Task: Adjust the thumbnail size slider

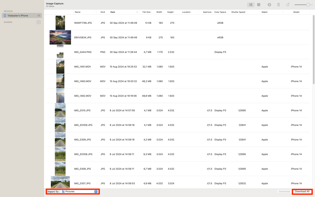Action: tap(308, 5)
